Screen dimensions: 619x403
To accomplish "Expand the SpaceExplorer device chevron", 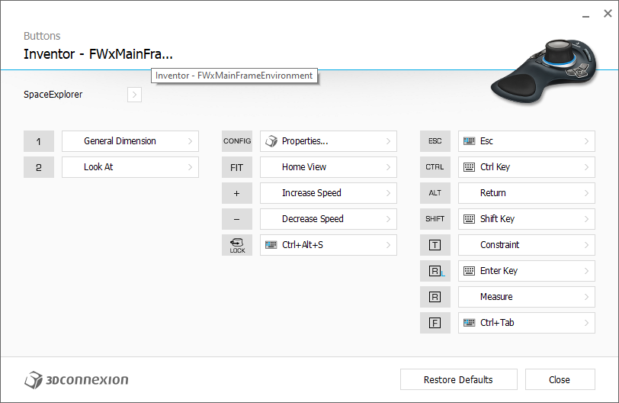I will coord(134,95).
